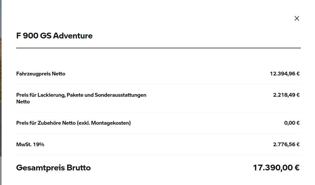Click the word Adventure in the title

coord(73,36)
